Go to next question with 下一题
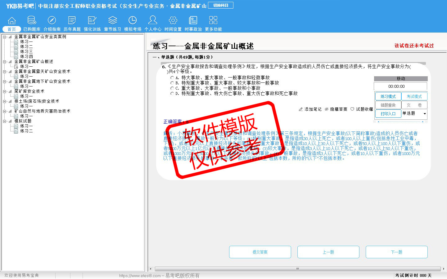This screenshot has height=279, width=447. (396, 252)
